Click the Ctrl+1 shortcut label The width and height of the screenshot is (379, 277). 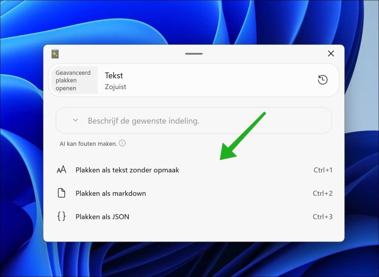[x=323, y=170]
